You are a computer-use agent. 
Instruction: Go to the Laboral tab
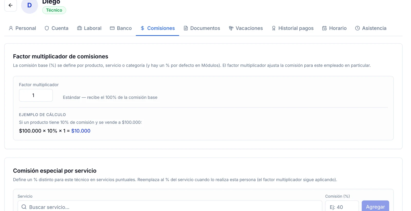click(89, 28)
